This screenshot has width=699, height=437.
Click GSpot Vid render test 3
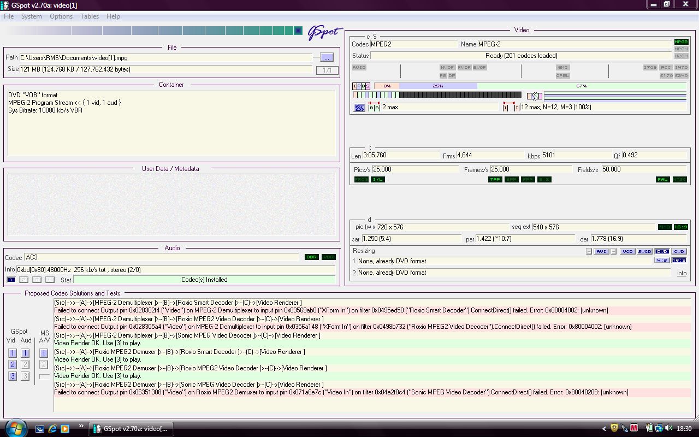[x=13, y=376]
